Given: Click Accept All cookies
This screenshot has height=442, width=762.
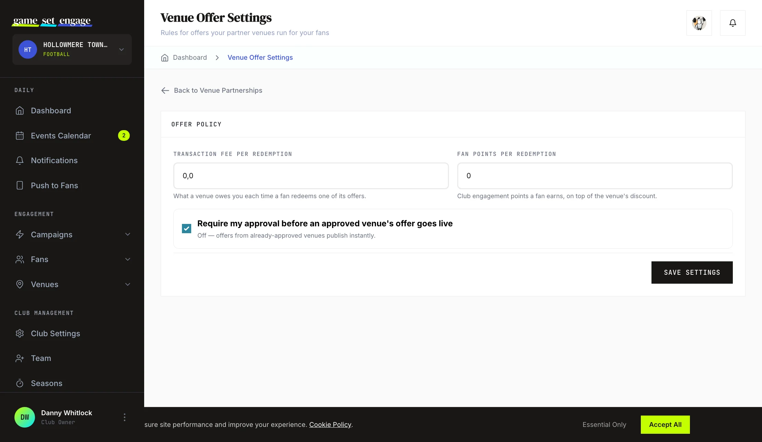Looking at the screenshot, I should pyautogui.click(x=665, y=424).
